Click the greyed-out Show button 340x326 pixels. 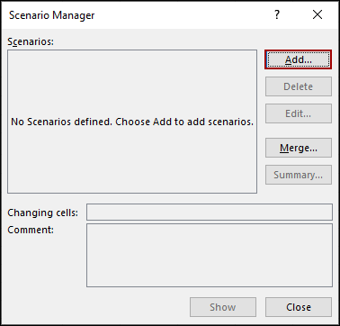[x=223, y=307]
